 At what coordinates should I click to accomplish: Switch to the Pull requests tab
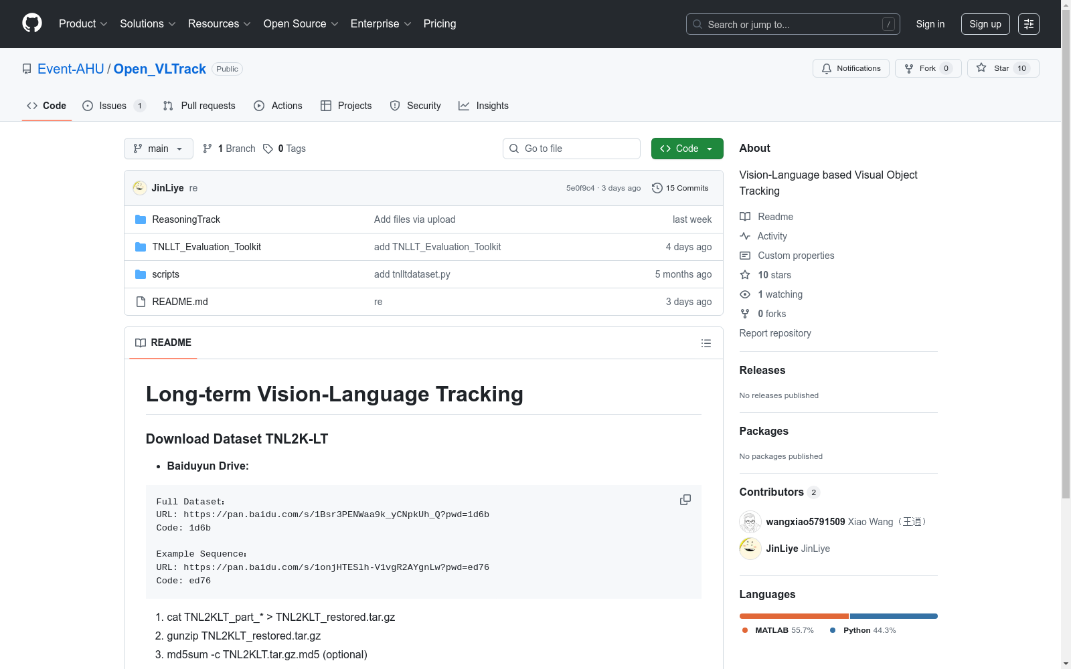pyautogui.click(x=199, y=106)
